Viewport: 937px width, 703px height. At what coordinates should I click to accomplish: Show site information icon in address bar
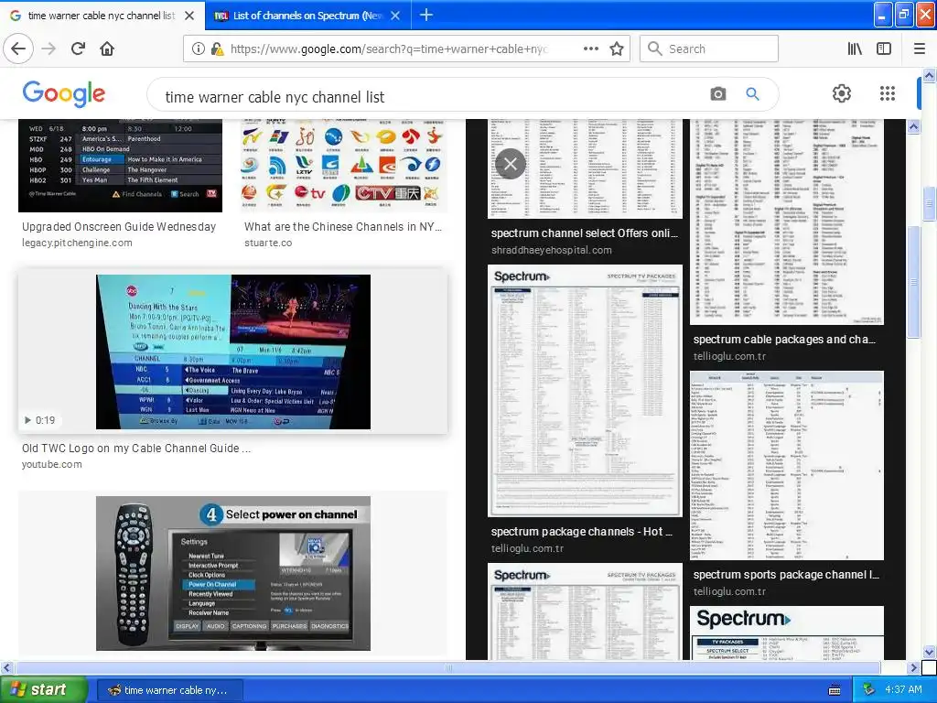pos(199,49)
